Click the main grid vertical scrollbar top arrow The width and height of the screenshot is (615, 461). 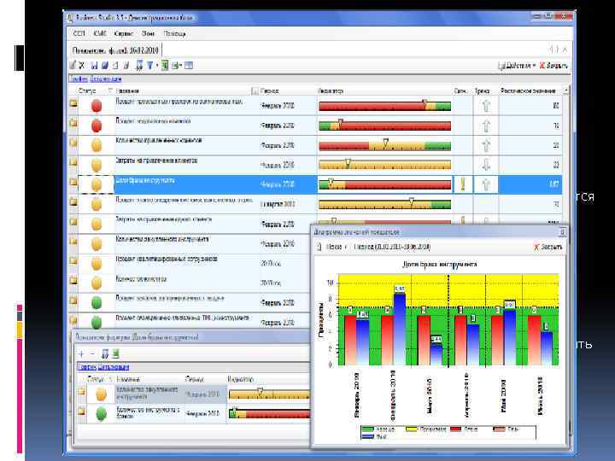[x=566, y=90]
